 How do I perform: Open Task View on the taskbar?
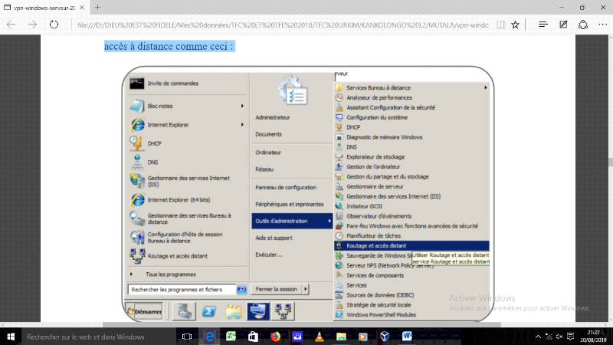click(x=187, y=337)
